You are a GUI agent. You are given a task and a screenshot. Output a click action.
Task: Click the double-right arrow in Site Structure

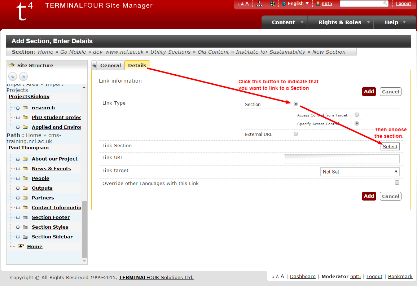23,76
